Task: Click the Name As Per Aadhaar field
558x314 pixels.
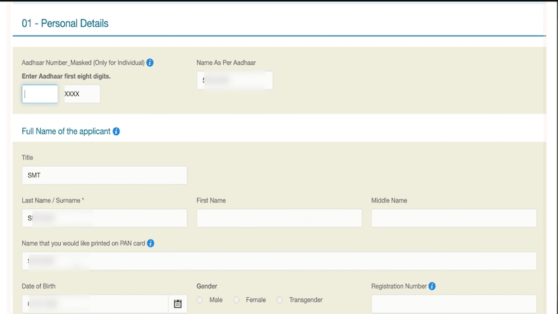Action: coord(235,81)
